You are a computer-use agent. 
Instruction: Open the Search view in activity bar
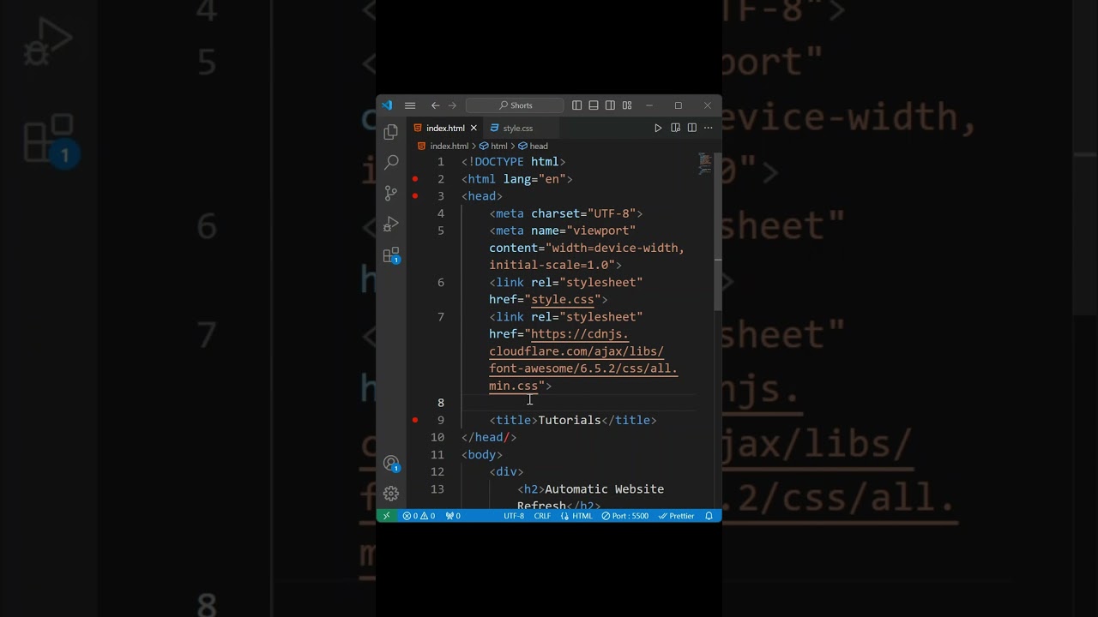[391, 162]
